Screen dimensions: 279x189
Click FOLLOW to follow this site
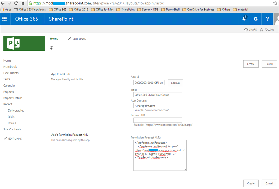pyautogui.click(x=267, y=29)
